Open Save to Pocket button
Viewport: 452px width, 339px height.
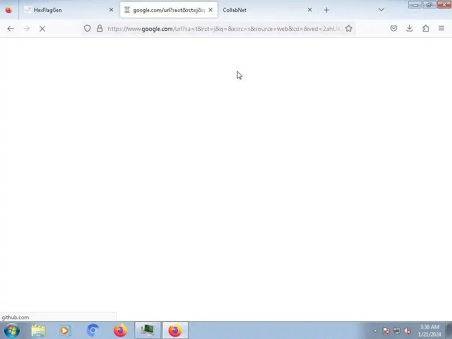coord(394,28)
